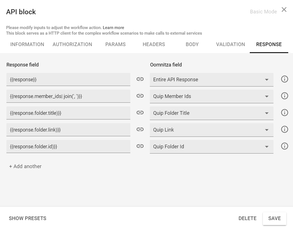Open info tooltip for Quip Member Ids
The width and height of the screenshot is (293, 229).
[284, 96]
